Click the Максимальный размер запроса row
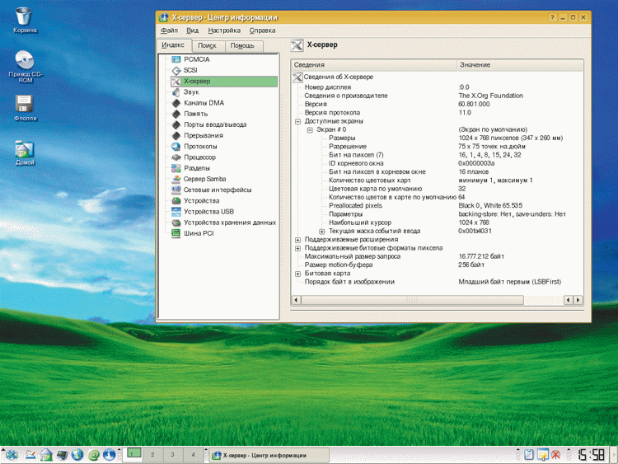Image resolution: width=618 pixels, height=464 pixels. pos(438,256)
